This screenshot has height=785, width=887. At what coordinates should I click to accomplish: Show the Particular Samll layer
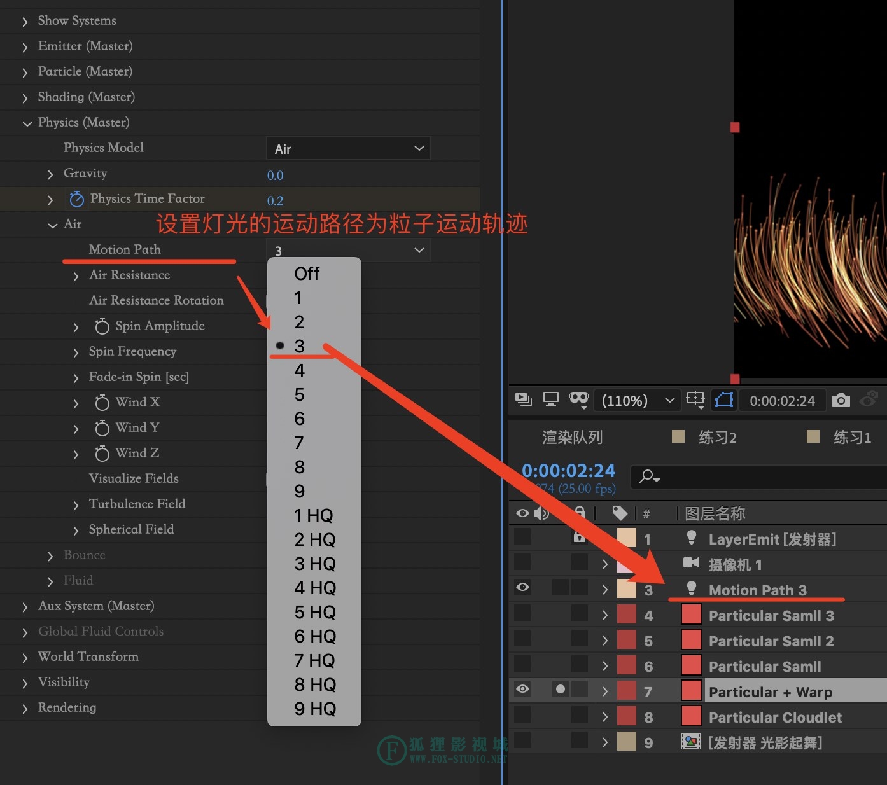522,663
